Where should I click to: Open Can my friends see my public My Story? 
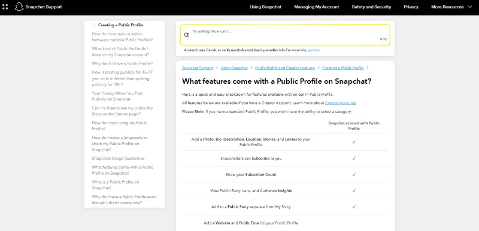click(122, 111)
